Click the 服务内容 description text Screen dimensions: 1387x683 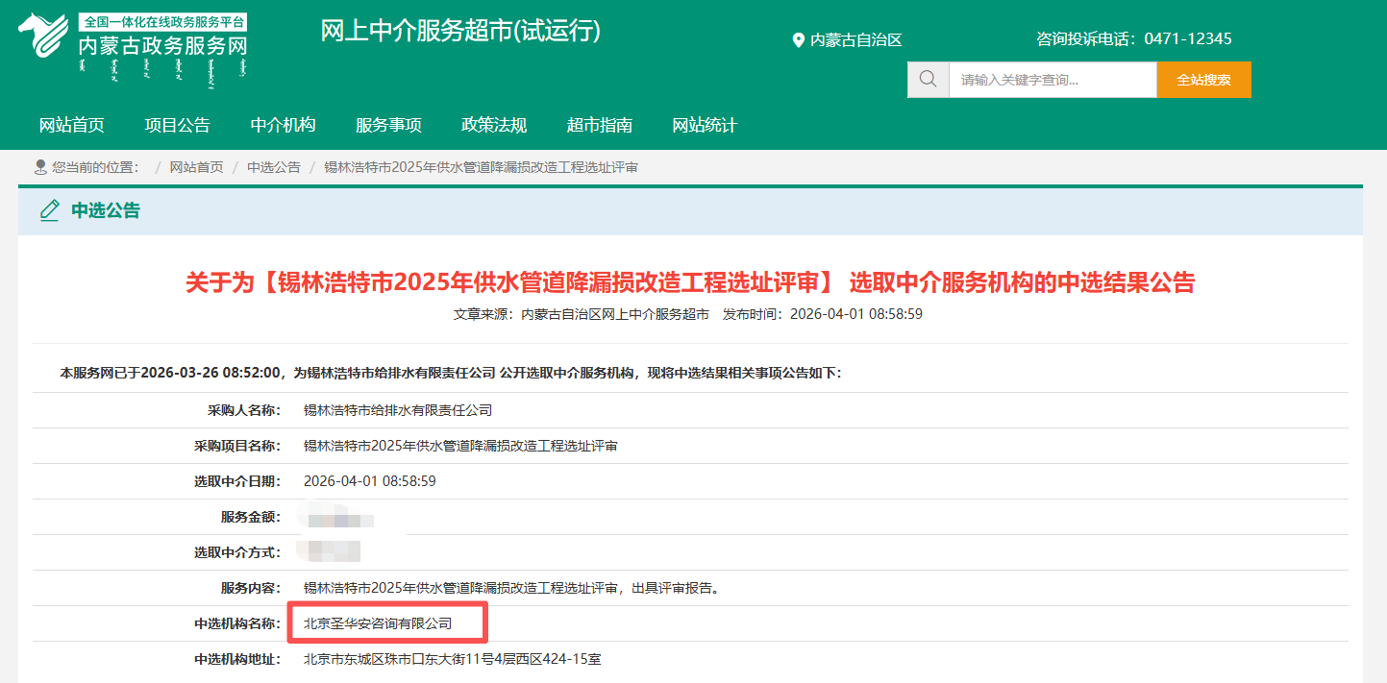tap(511, 588)
